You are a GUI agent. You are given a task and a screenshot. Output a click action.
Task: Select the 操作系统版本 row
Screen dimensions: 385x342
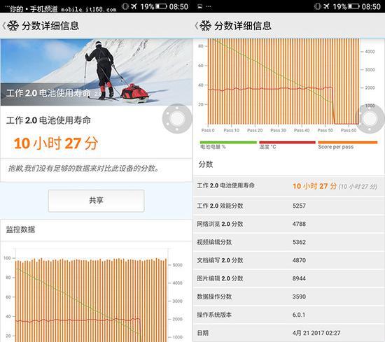[x=288, y=315]
